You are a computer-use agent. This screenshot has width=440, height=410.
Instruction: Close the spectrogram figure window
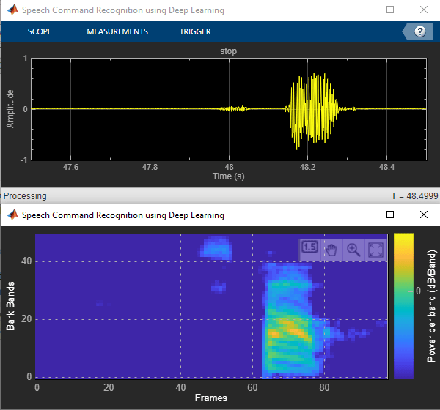pyautogui.click(x=423, y=215)
